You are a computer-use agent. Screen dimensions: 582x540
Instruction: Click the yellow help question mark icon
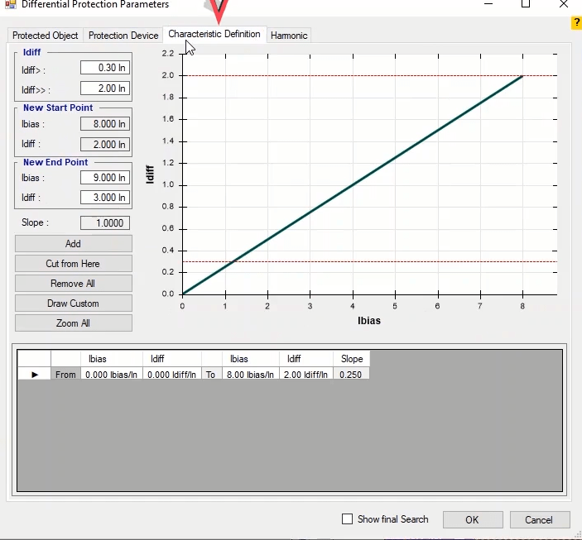point(576,23)
